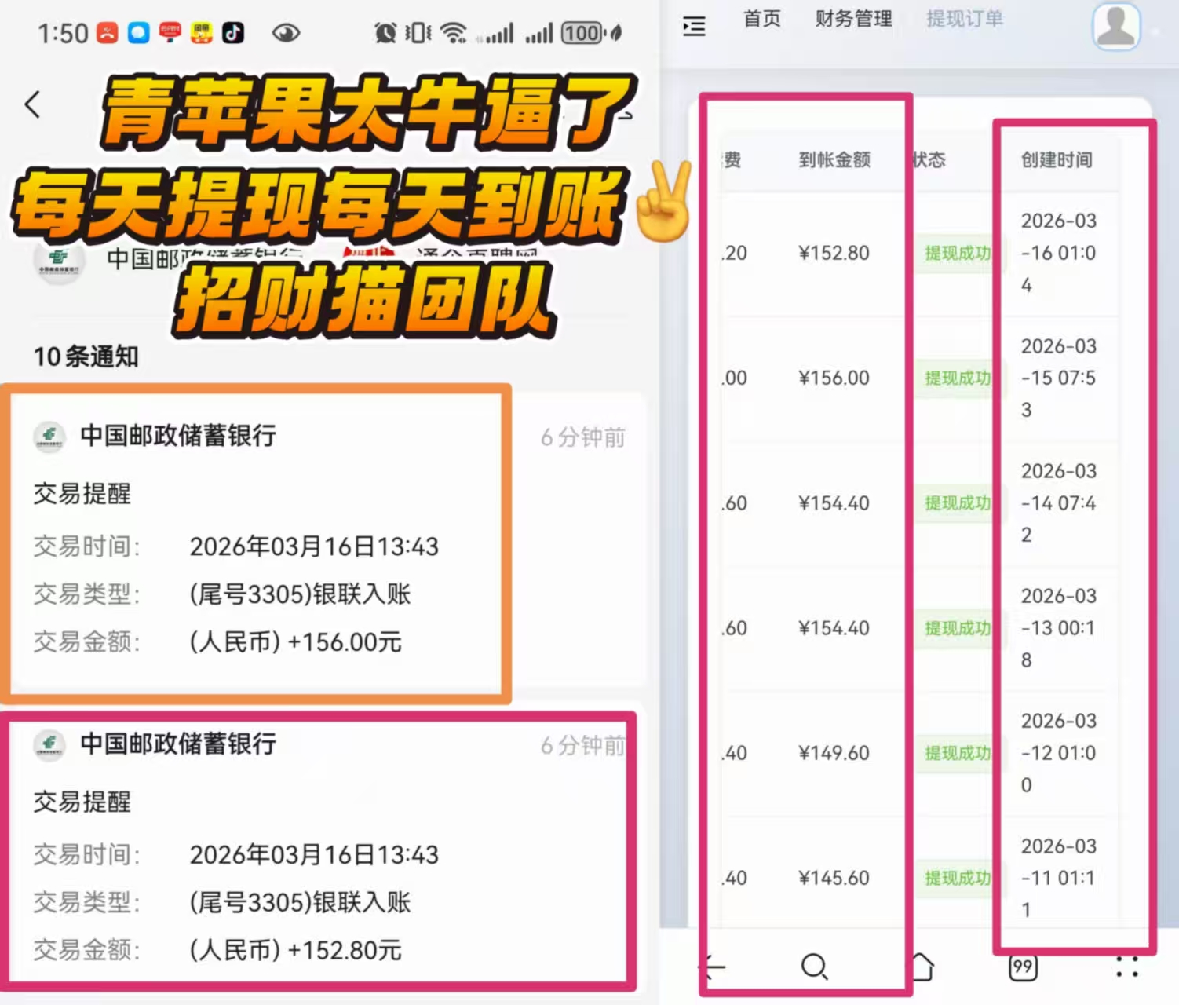Tap the battery indicator showing 100
Screen dimensions: 1179x1005
582,32
